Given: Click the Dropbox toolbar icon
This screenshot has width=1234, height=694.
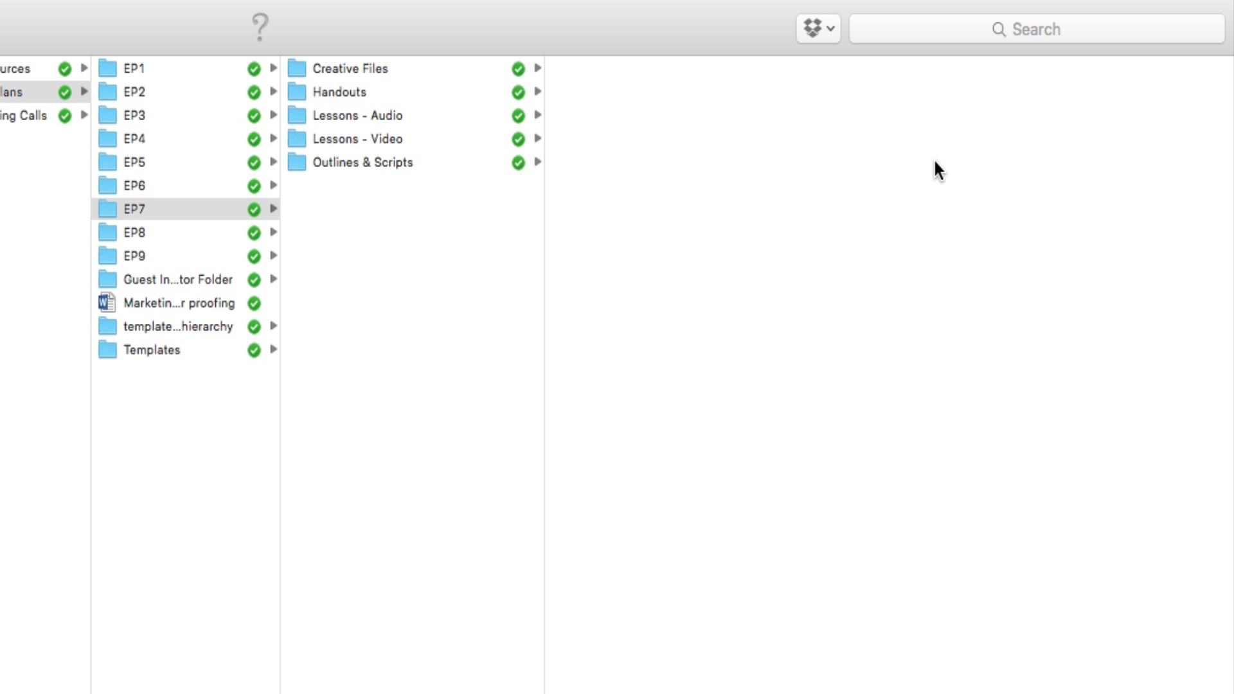Looking at the screenshot, I should (812, 28).
